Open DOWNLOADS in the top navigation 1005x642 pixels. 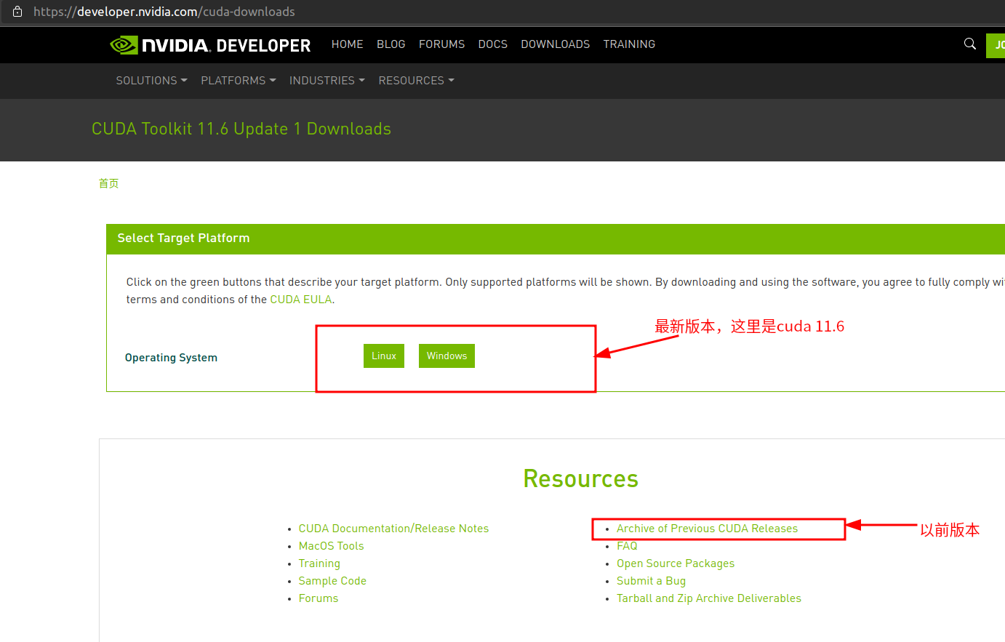pos(556,44)
